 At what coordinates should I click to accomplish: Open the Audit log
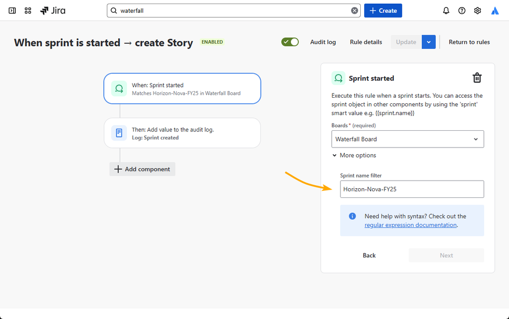(323, 42)
